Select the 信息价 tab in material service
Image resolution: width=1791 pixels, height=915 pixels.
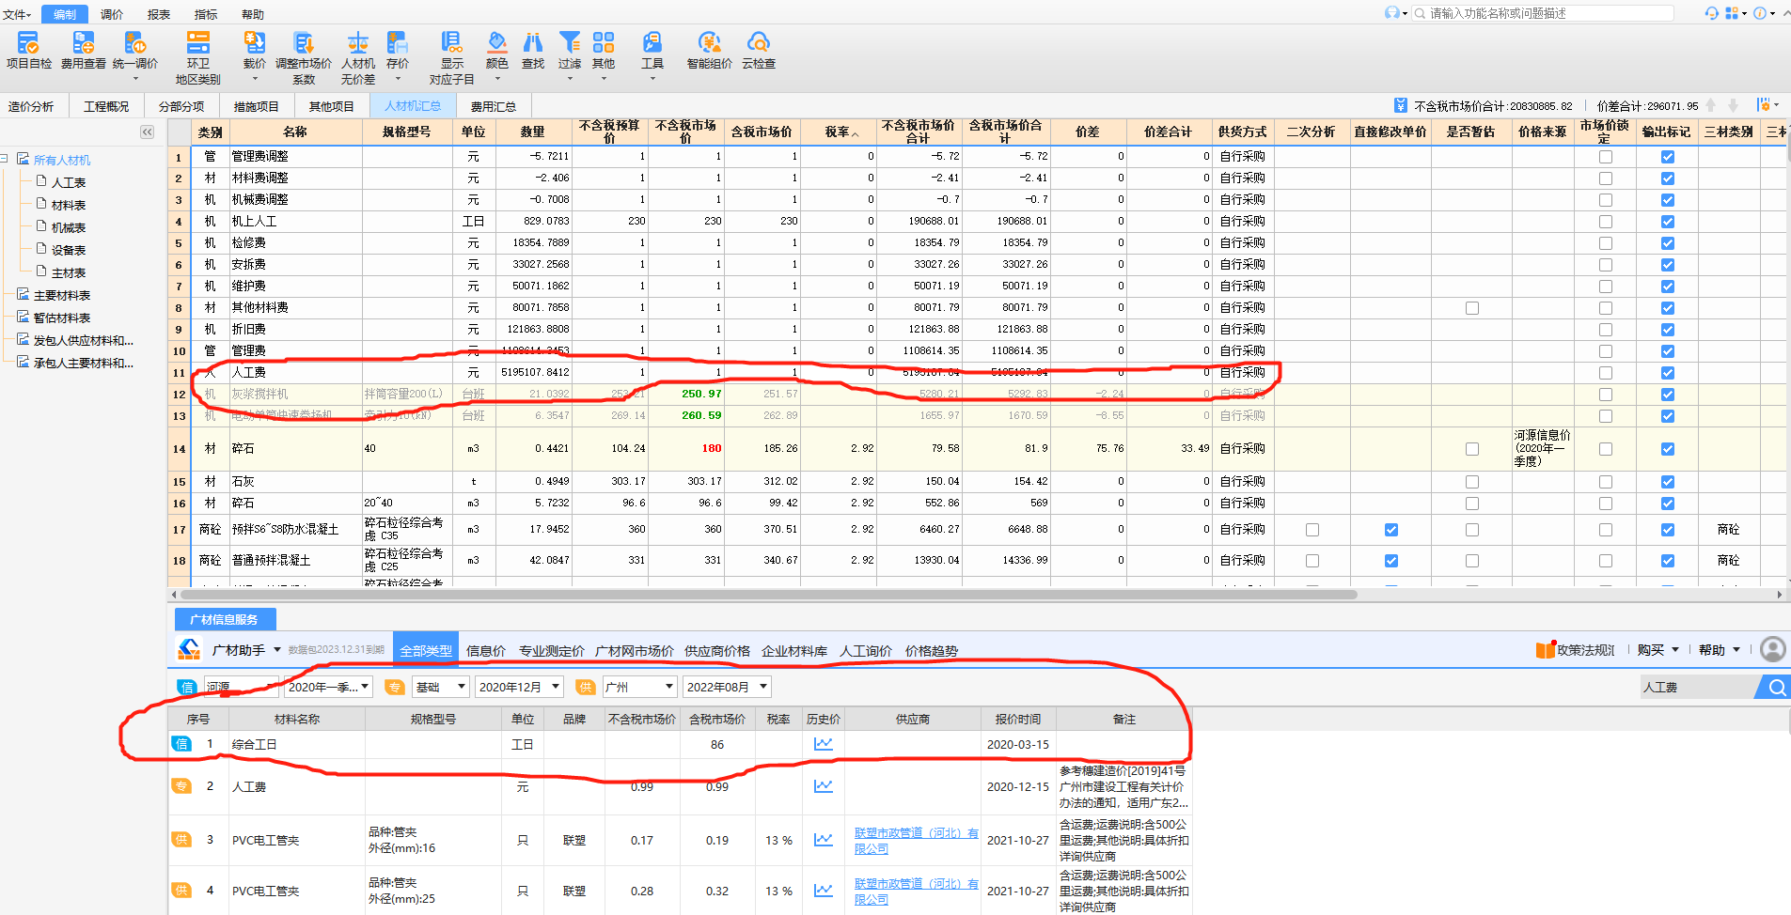click(486, 650)
